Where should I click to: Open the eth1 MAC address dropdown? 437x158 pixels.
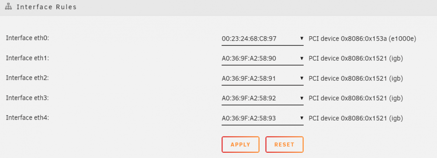(263, 58)
